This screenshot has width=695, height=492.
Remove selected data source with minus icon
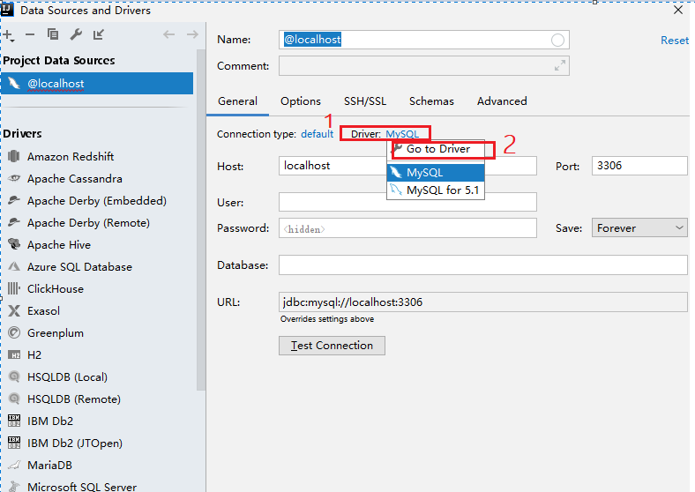(30, 34)
